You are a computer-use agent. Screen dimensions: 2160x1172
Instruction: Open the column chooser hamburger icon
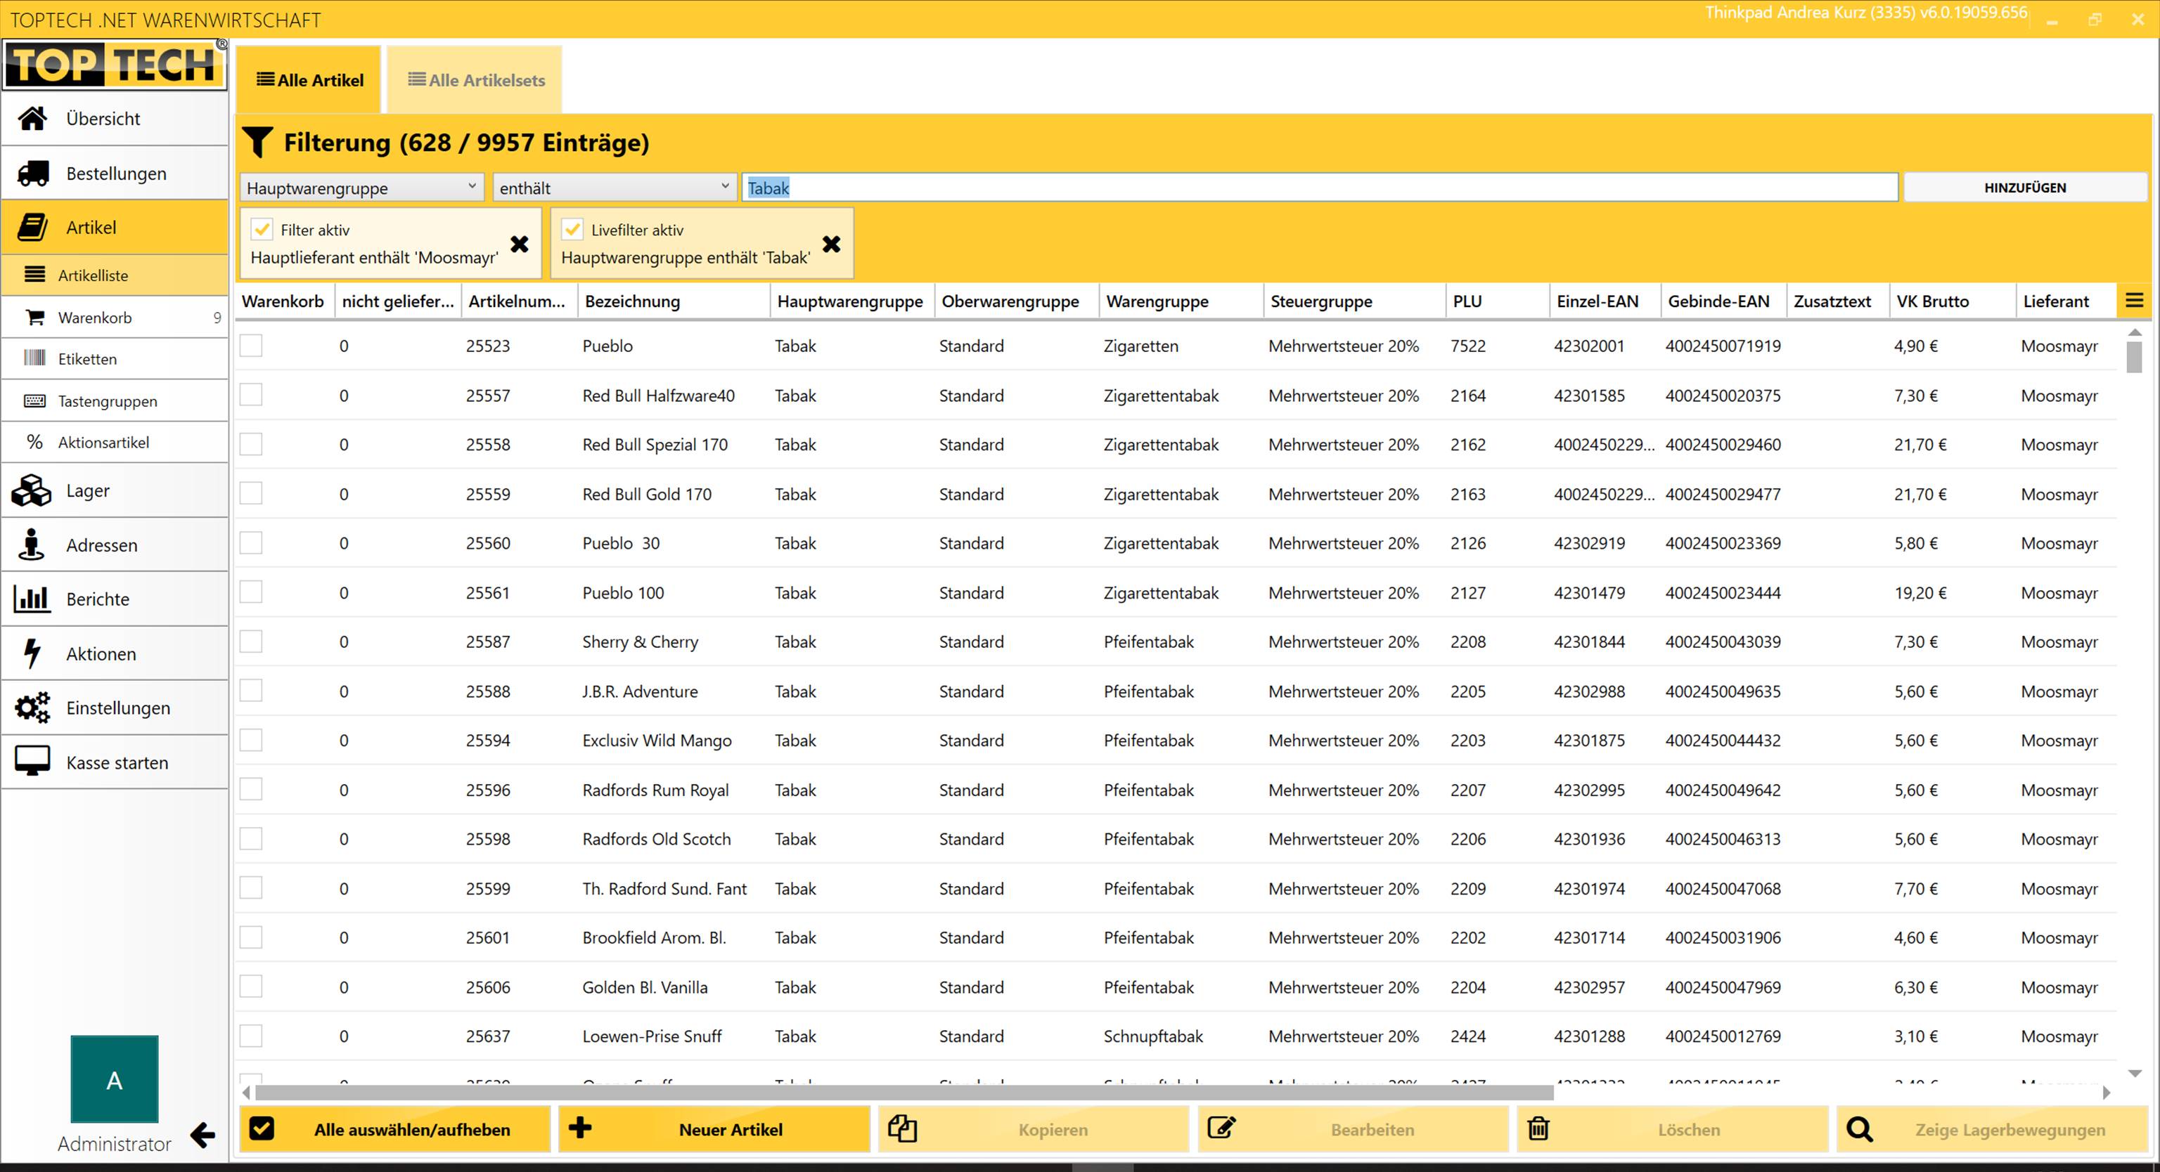(x=2135, y=301)
